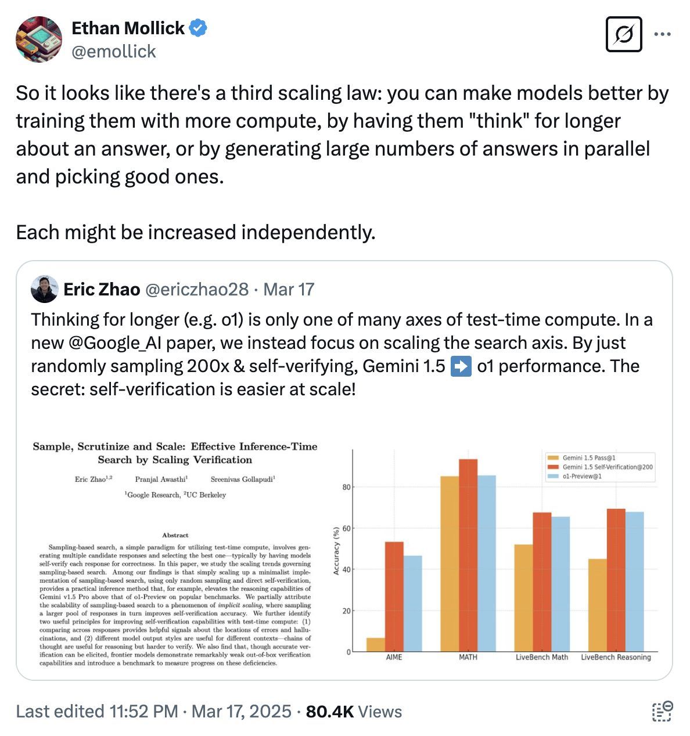Click the icon right of the view count
This screenshot has height=736, width=690.
662,712
